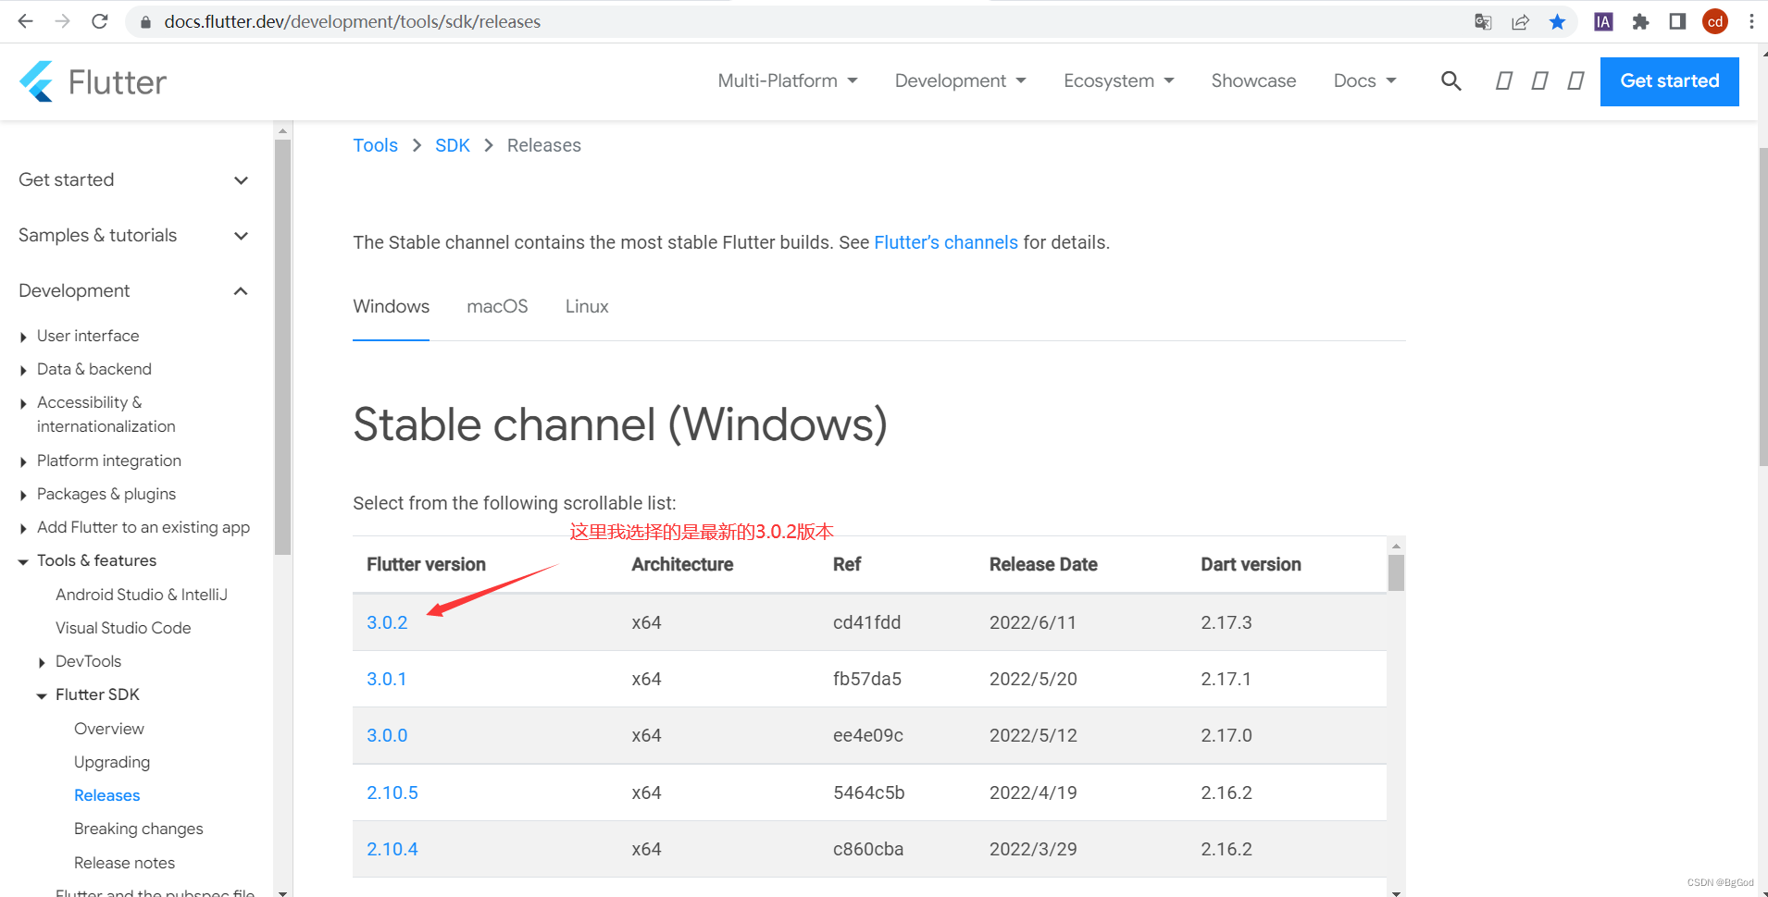Open the Google Translate icon
The image size is (1768, 897).
click(1483, 21)
